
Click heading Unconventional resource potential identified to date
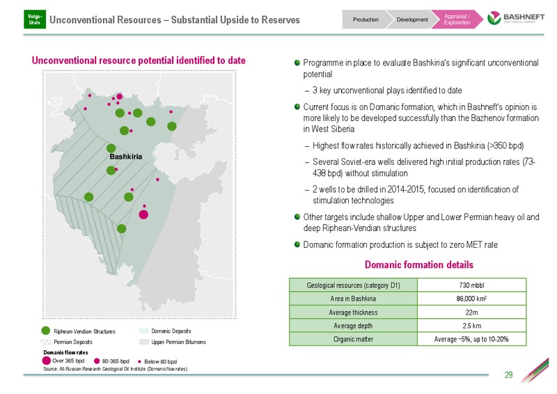[139, 61]
